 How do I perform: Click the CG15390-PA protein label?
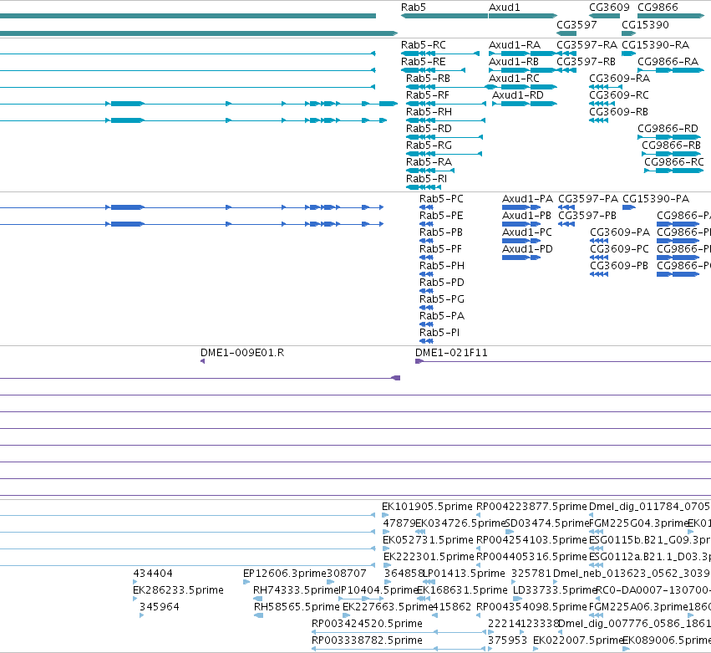(x=656, y=199)
